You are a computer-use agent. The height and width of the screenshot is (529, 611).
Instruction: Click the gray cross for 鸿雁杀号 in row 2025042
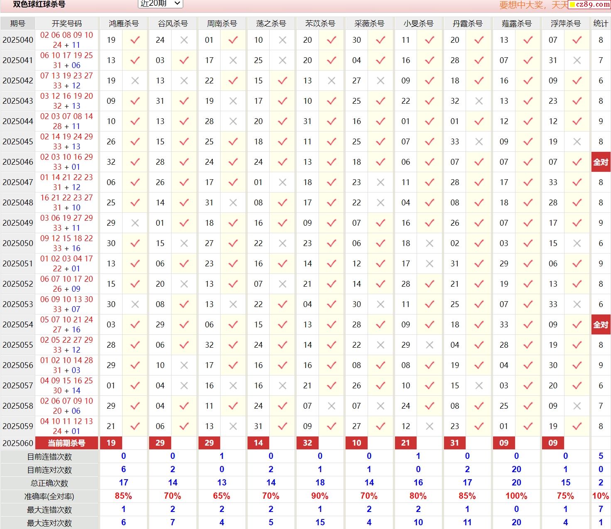[135, 81]
